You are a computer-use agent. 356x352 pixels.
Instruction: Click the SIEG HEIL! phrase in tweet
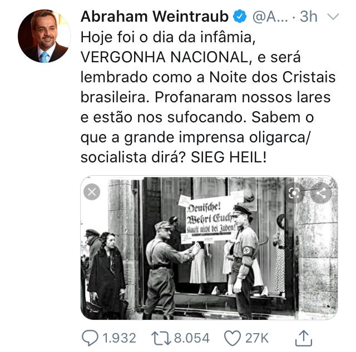pos(229,157)
